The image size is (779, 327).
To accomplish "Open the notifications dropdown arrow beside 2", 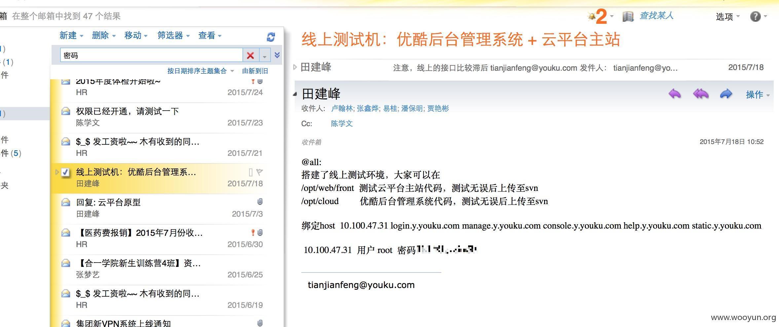I will point(612,16).
